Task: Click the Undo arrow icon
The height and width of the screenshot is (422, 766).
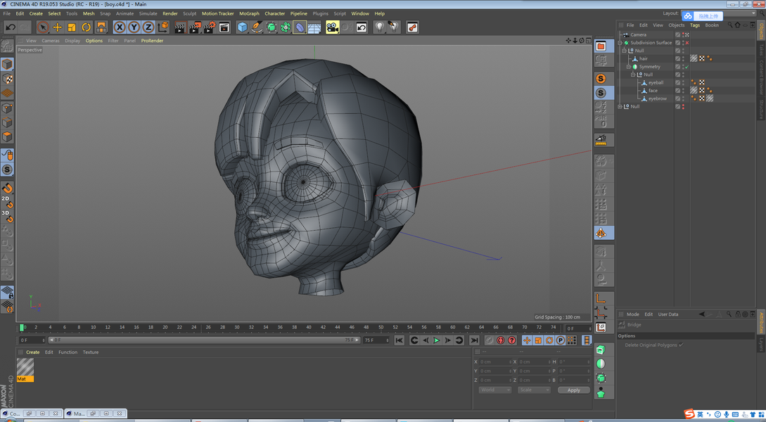Action: point(11,27)
